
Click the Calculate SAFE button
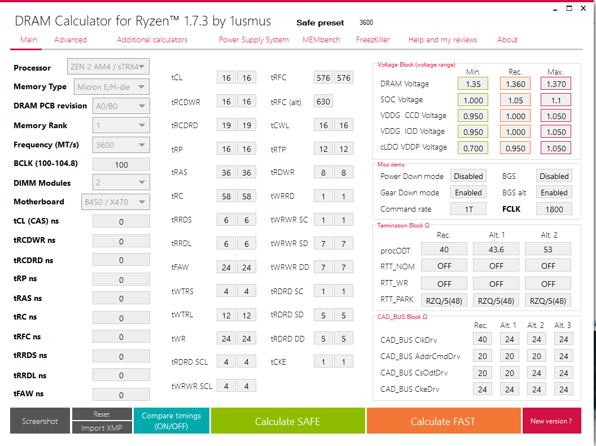coord(288,421)
